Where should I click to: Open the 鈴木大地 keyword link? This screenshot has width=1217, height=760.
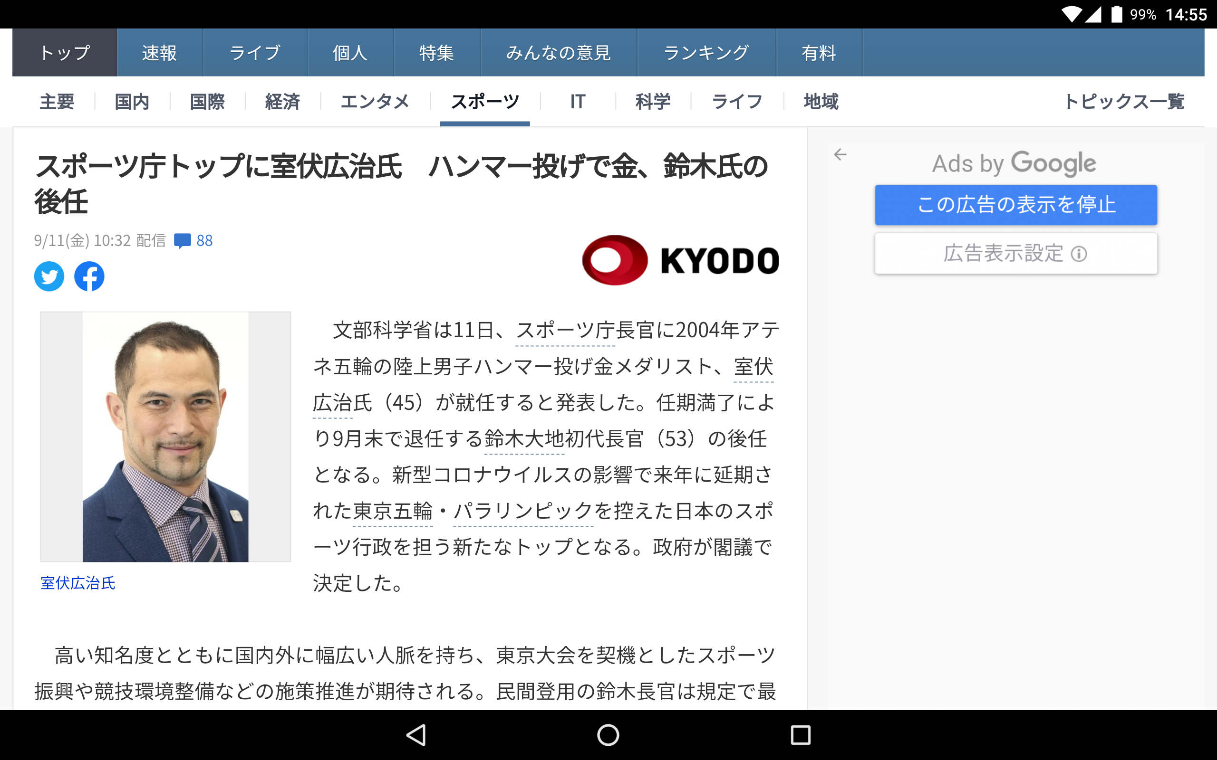click(x=523, y=439)
